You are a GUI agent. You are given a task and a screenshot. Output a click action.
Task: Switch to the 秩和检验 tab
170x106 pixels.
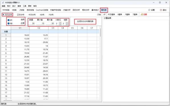tap(31, 10)
